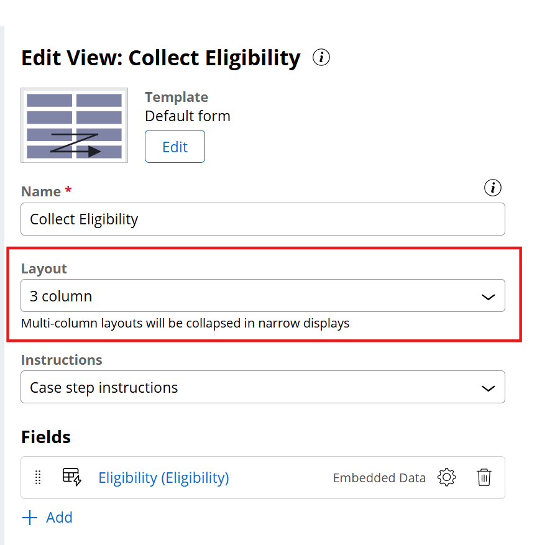The image size is (537, 545).
Task: Delete Eligibility field with trash icon
Action: [x=484, y=477]
